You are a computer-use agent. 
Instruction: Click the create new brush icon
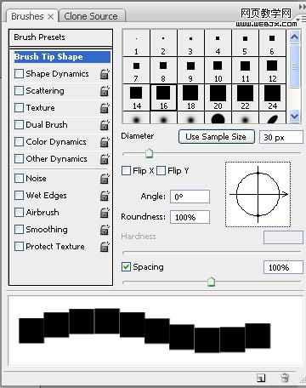tap(261, 378)
